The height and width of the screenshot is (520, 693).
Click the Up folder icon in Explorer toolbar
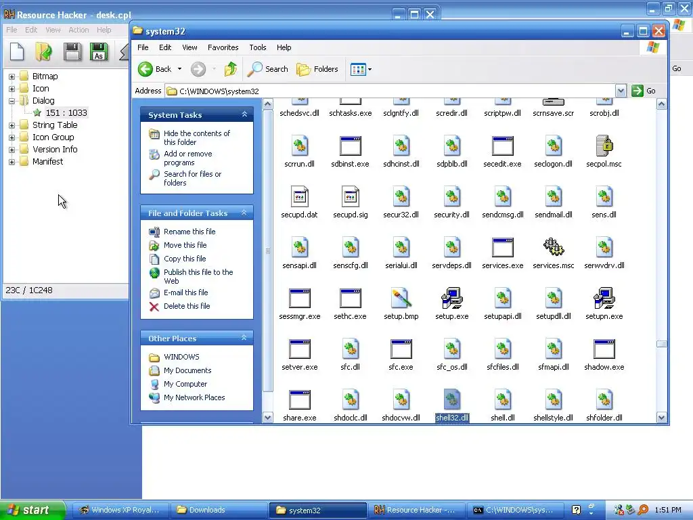click(230, 69)
